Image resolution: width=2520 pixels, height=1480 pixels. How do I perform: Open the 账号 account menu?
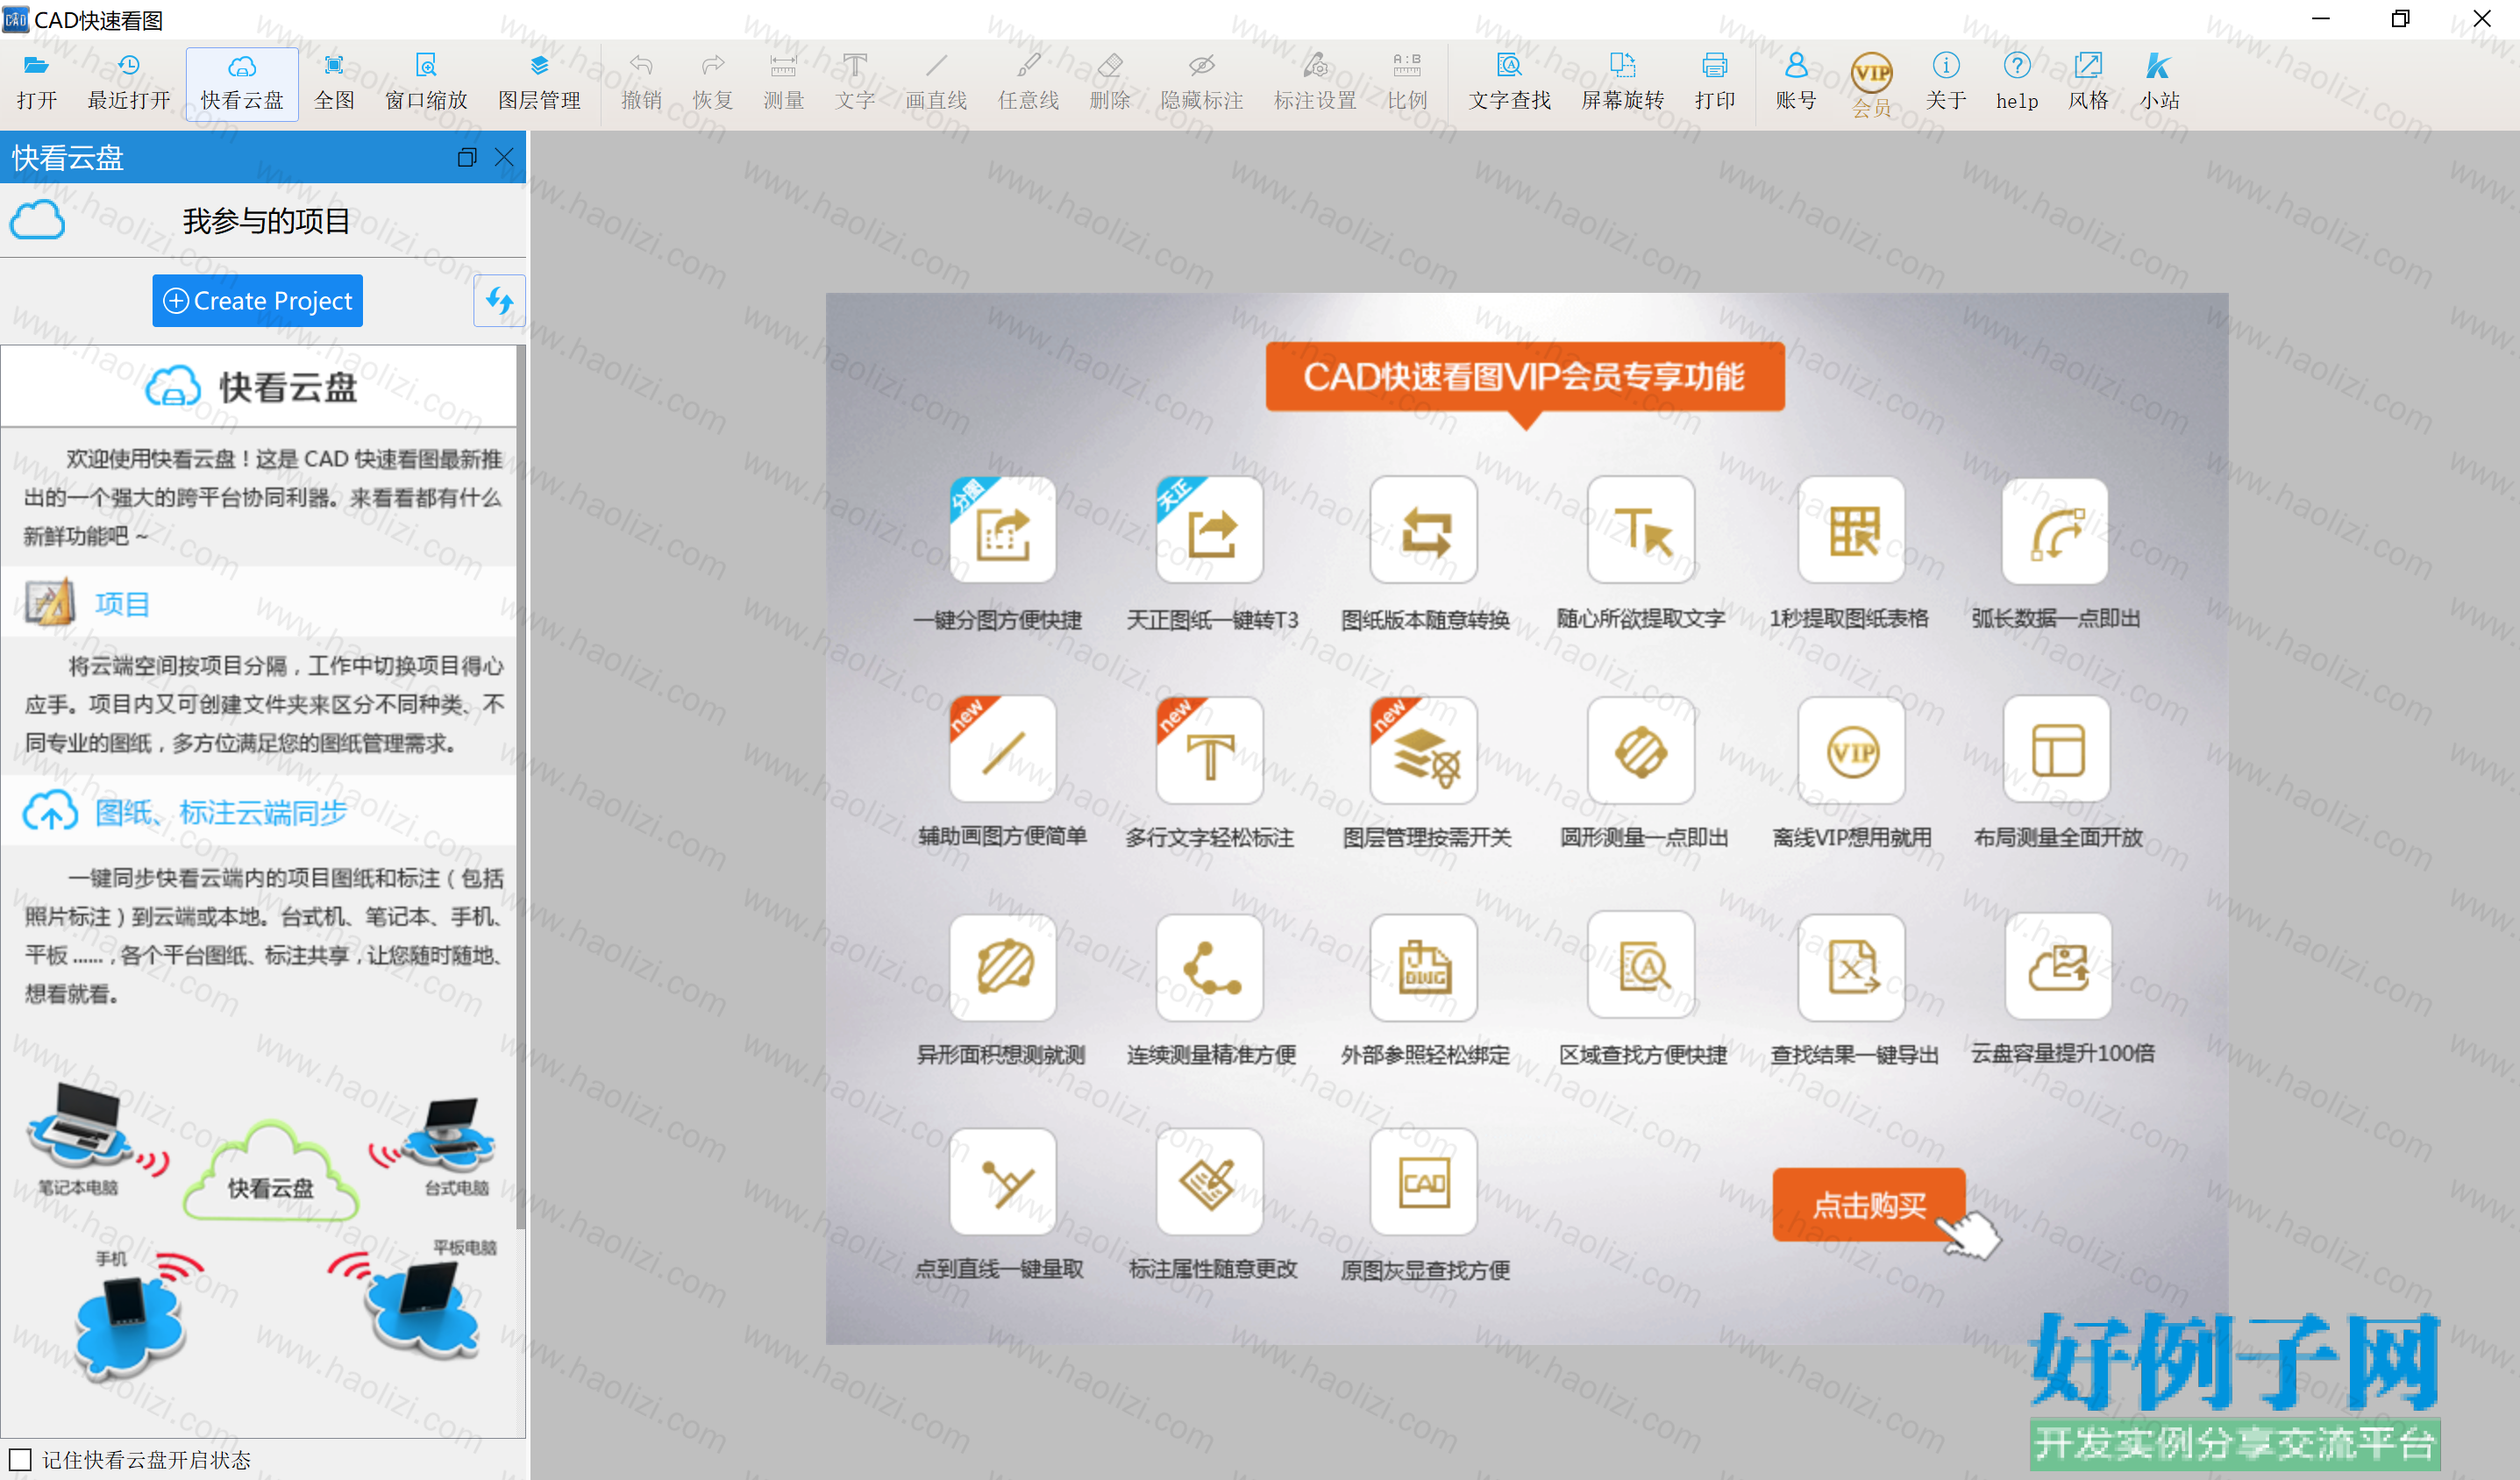coord(1796,82)
